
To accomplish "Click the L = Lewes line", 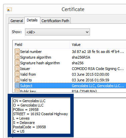I will pyautogui.click(x=21, y=118).
